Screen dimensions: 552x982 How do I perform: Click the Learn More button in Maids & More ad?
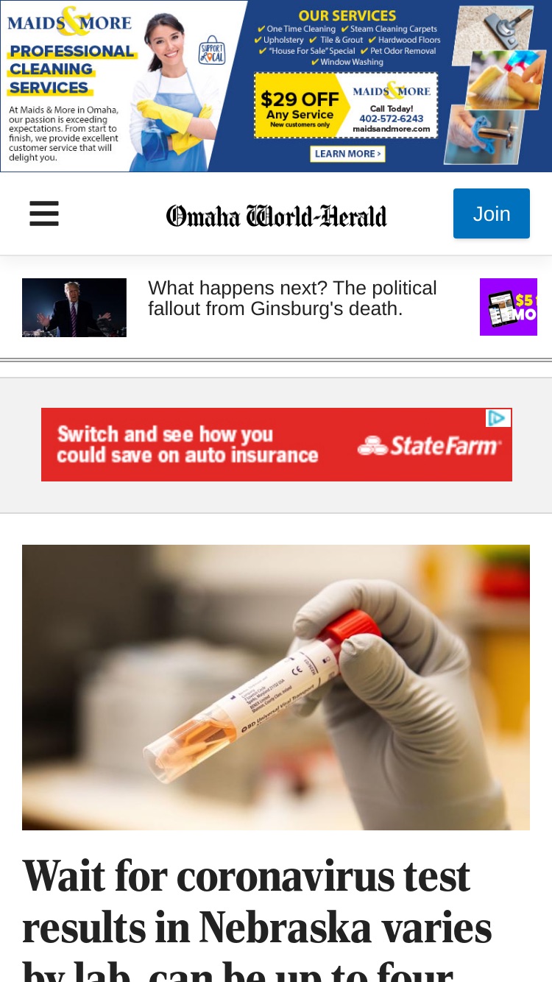(x=347, y=153)
